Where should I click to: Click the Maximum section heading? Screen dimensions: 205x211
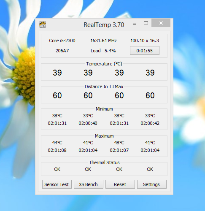coord(104,136)
